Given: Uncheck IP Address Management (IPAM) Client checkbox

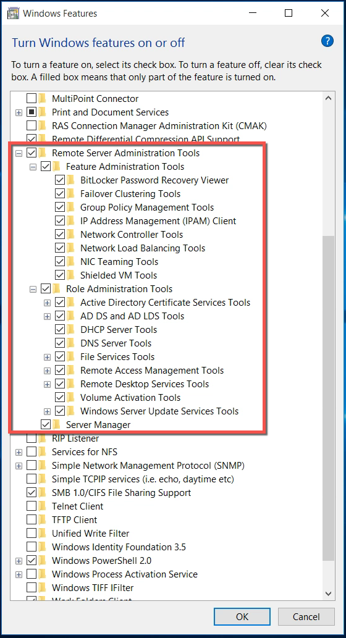Looking at the screenshot, I should pyautogui.click(x=60, y=221).
